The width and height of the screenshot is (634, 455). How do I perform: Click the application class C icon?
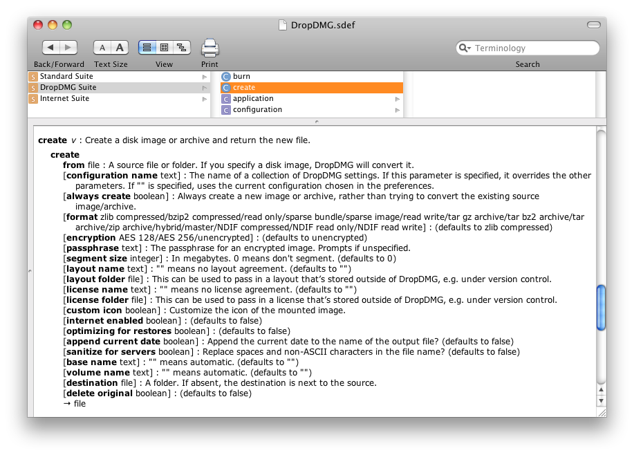226,99
